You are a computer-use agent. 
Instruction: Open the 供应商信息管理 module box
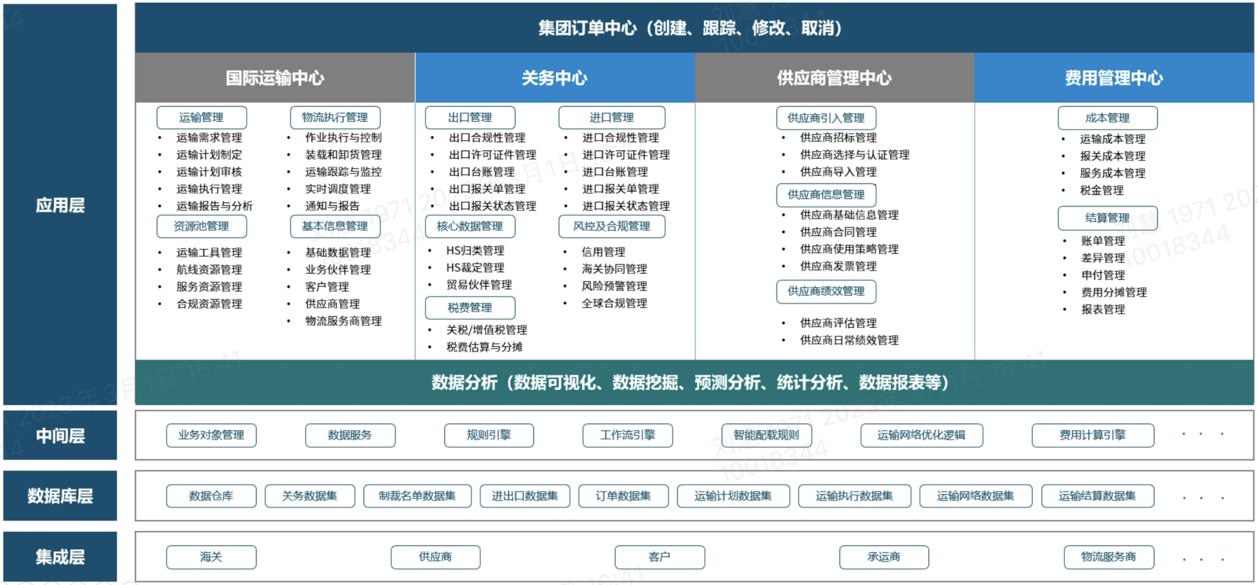826,195
